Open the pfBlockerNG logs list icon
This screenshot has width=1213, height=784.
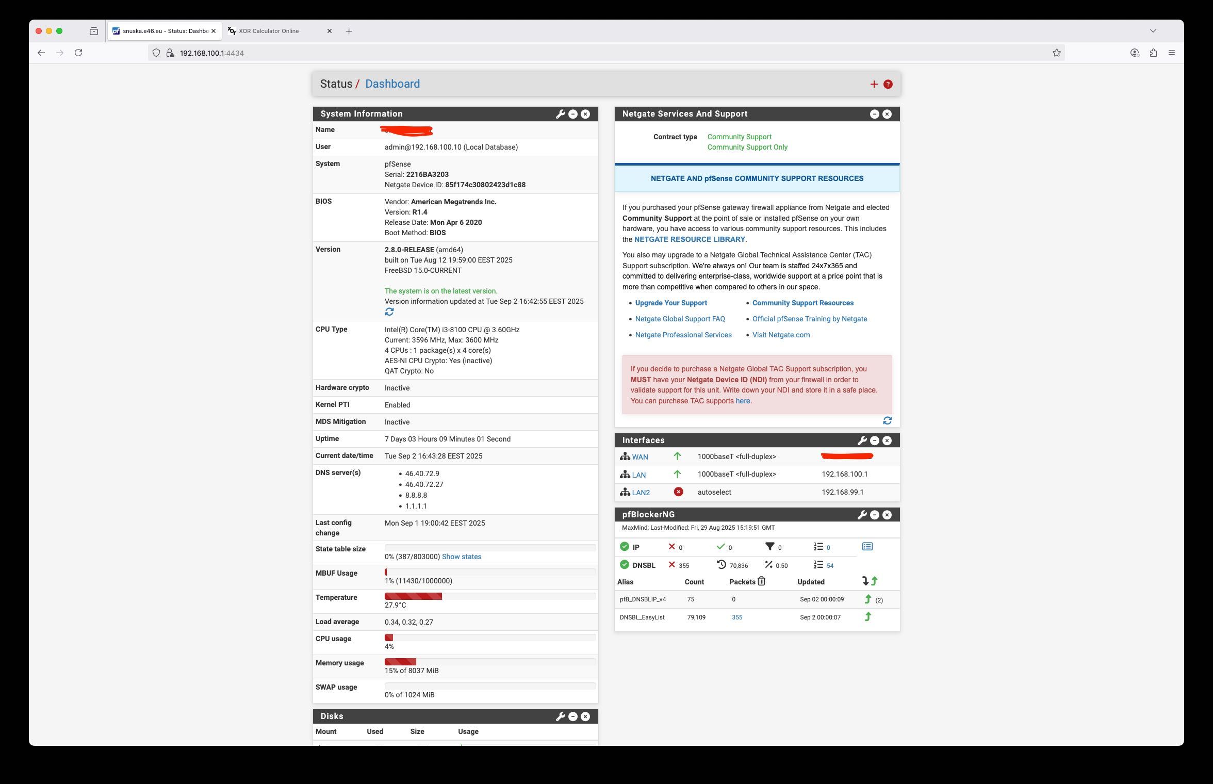tap(867, 546)
